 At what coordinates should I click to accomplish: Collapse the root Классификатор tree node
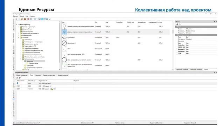coord(16,24)
